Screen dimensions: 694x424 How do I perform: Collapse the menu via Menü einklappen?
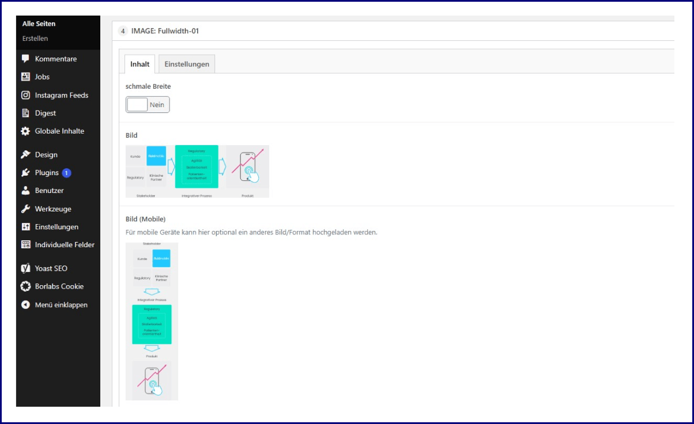[x=24, y=305]
